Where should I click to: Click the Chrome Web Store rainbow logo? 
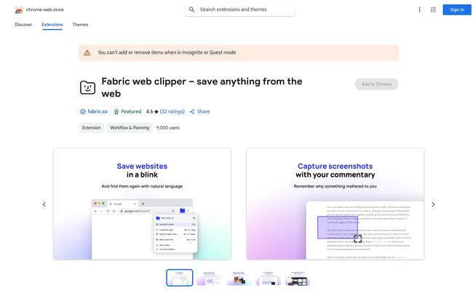click(19, 10)
